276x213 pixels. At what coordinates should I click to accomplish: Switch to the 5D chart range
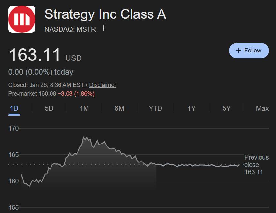click(49, 108)
